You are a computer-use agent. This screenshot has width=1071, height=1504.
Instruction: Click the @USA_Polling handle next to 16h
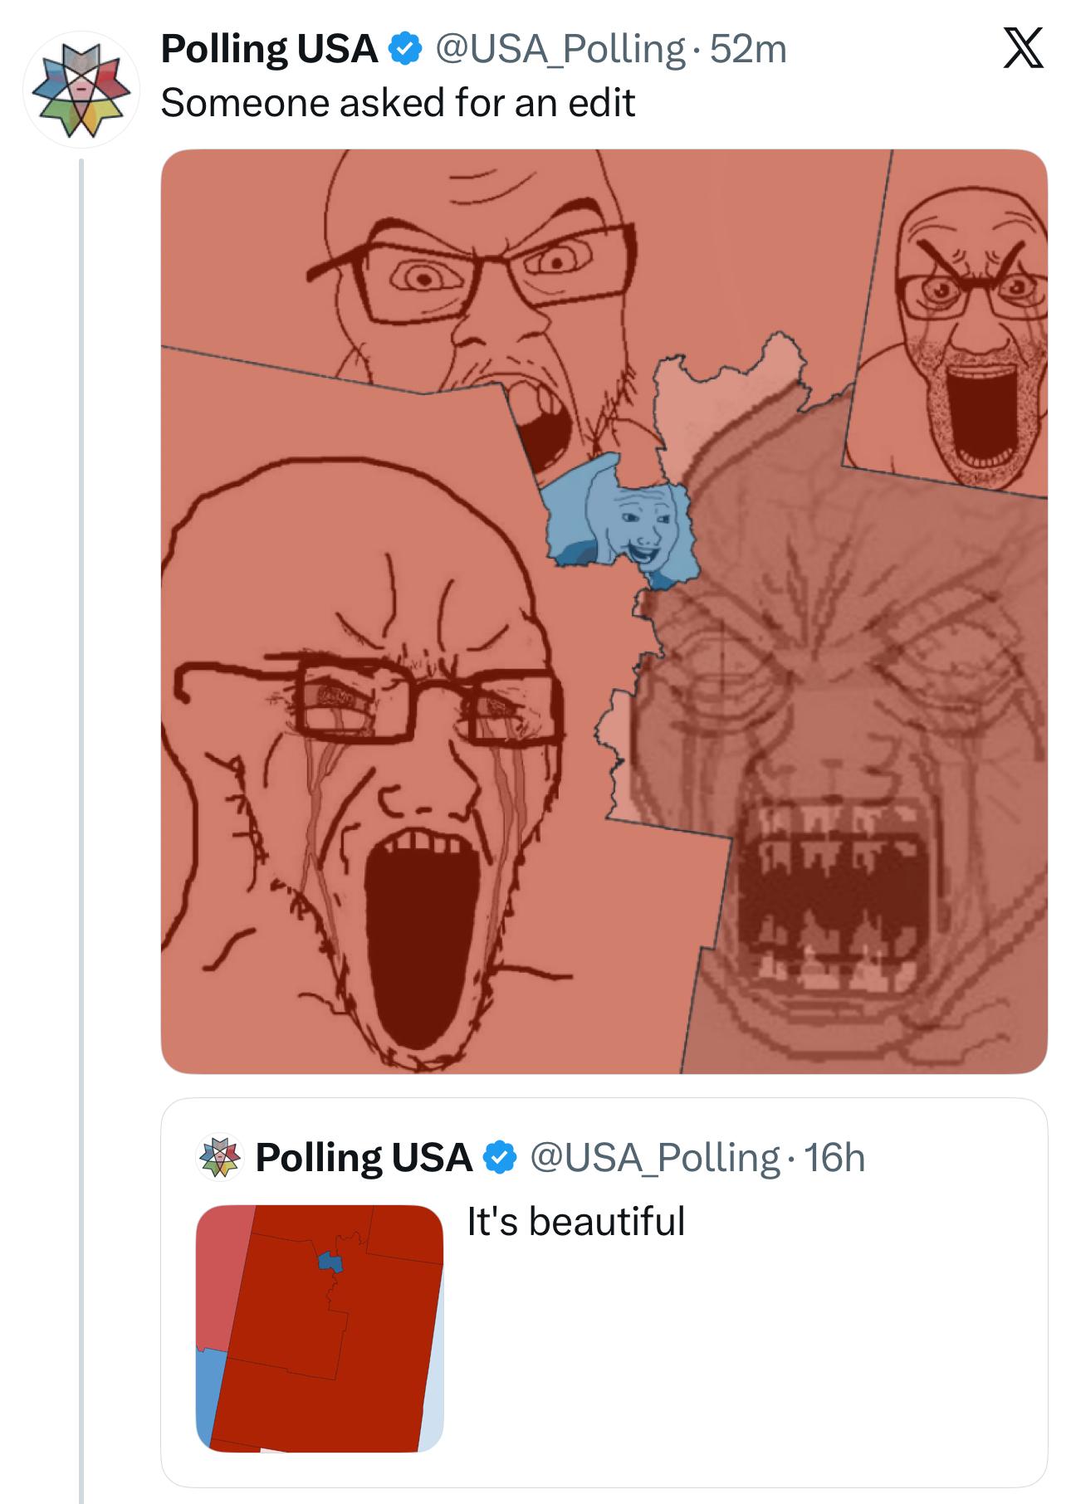654,1157
